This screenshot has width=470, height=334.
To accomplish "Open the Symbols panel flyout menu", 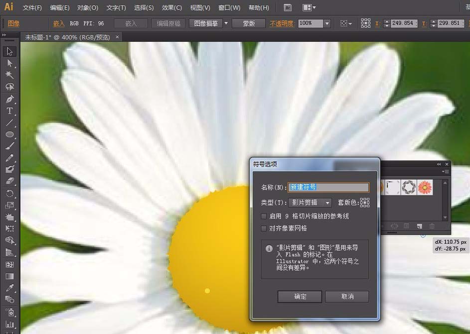I will (x=445, y=172).
